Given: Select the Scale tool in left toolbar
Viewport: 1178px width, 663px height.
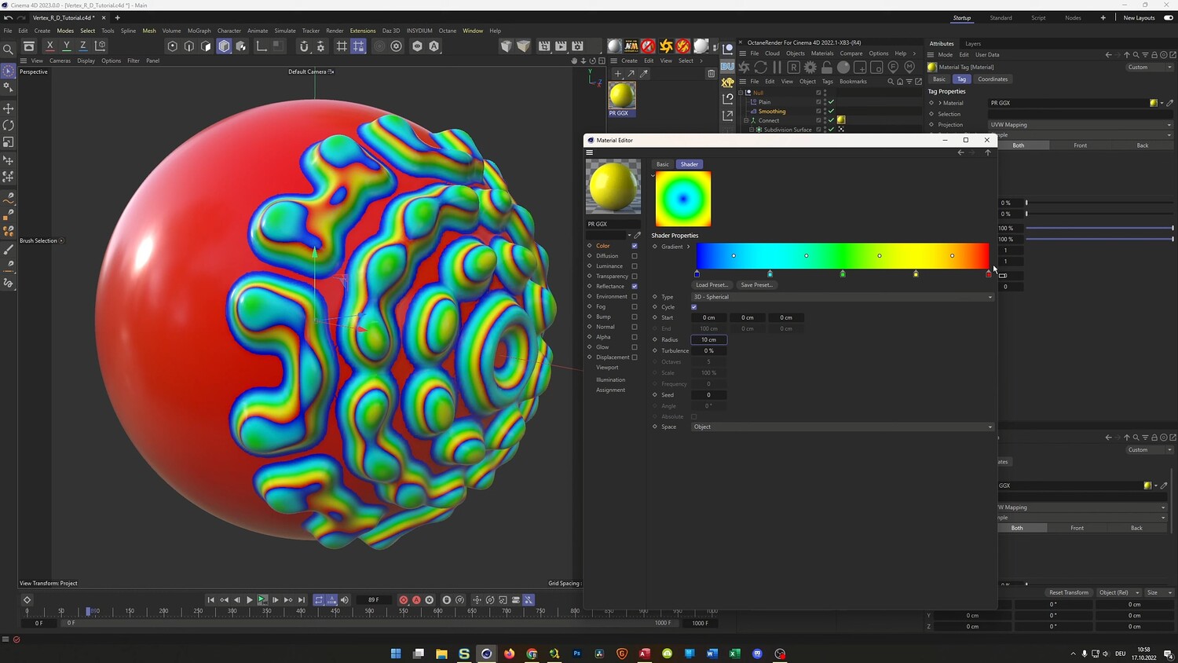Looking at the screenshot, I should tap(9, 142).
